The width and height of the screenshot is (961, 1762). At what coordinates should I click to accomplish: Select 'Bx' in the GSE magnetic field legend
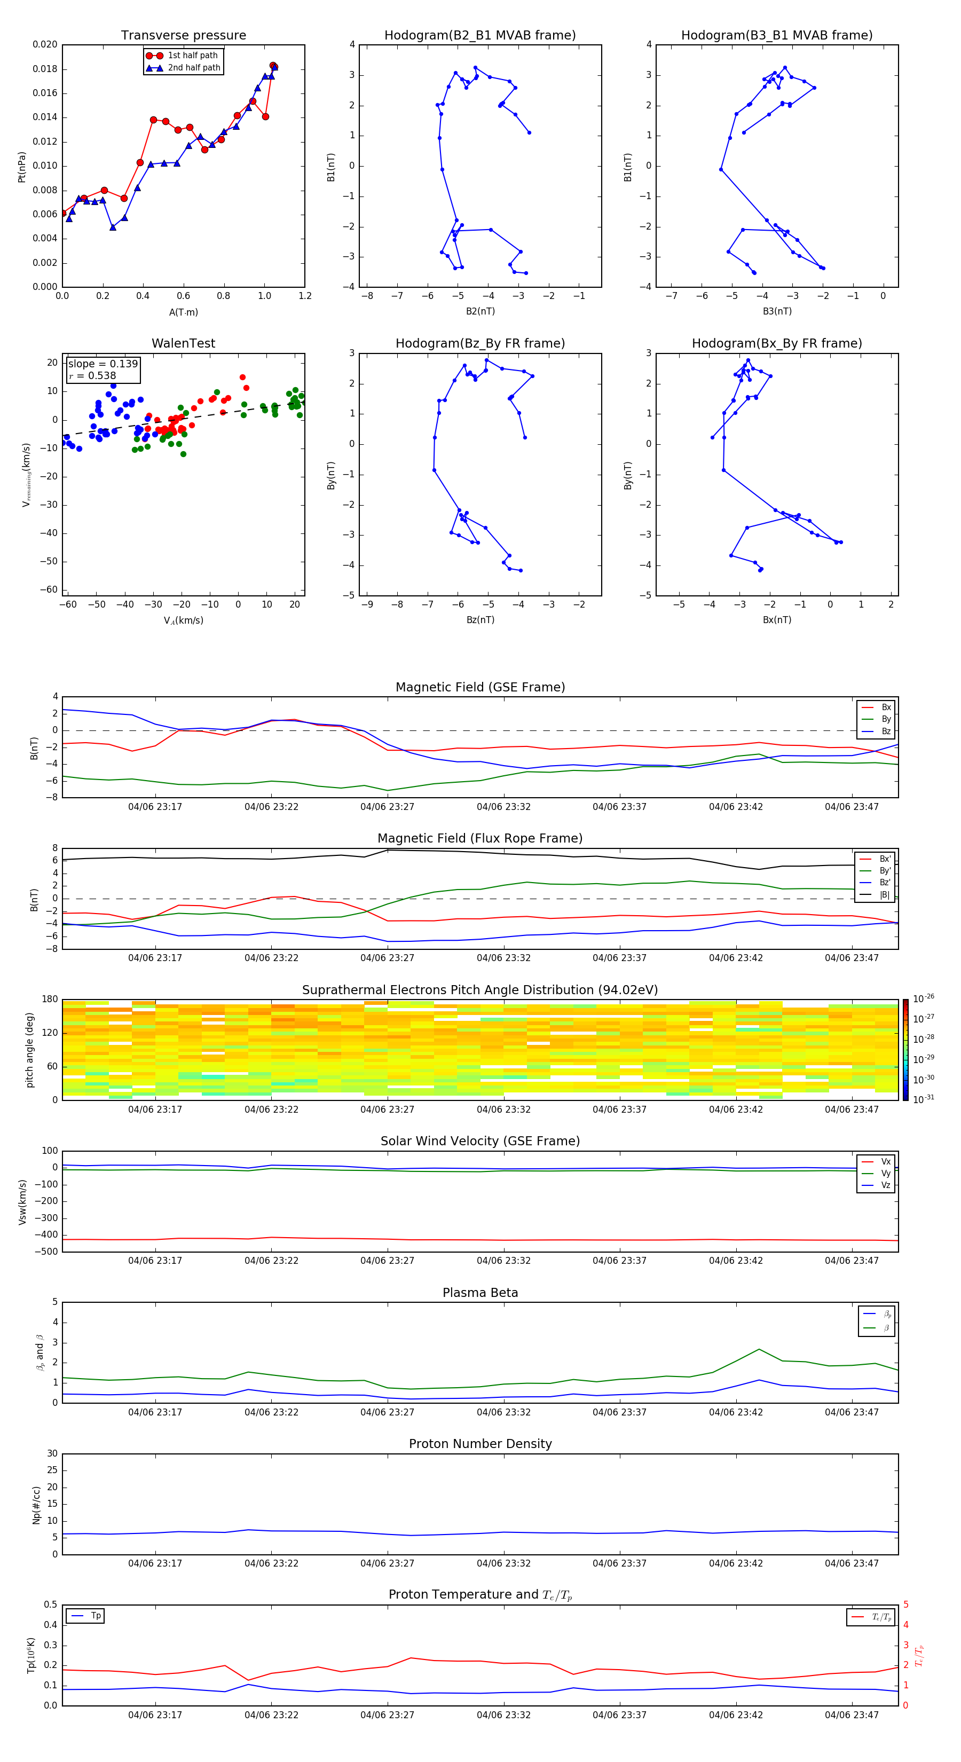pos(876,707)
